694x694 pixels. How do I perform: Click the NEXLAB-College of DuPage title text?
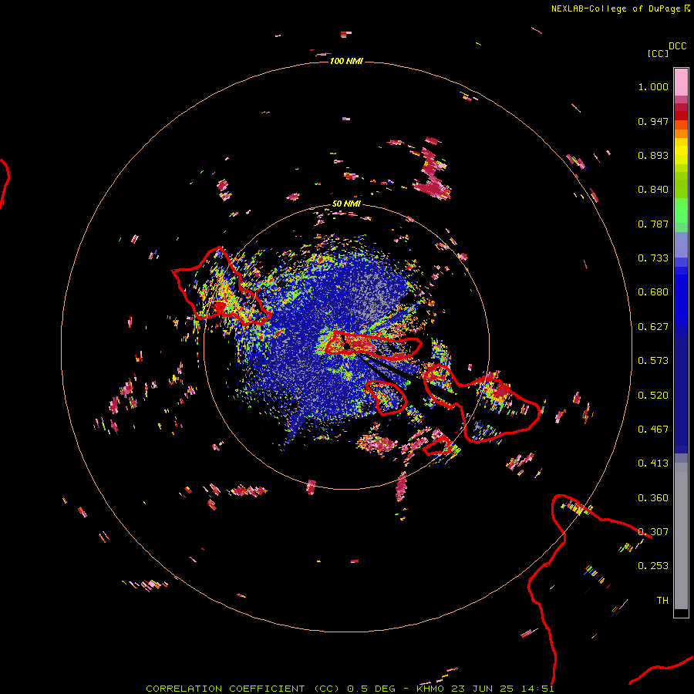coord(620,8)
